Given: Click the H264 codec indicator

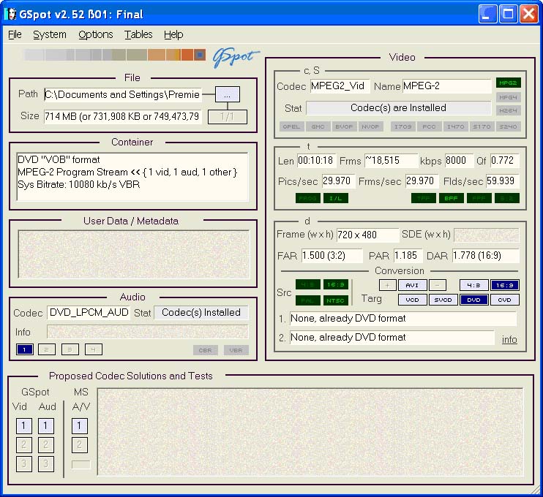Looking at the screenshot, I should pyautogui.click(x=508, y=110).
